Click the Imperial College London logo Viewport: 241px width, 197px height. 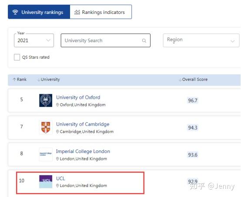46,154
